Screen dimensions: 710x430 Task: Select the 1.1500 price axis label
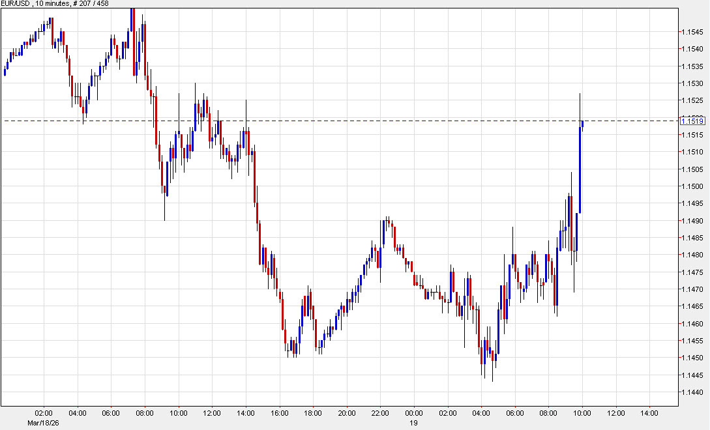(691, 186)
